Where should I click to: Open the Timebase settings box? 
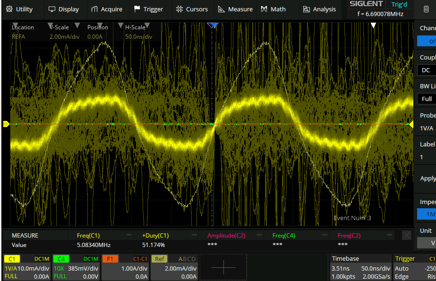point(360,267)
